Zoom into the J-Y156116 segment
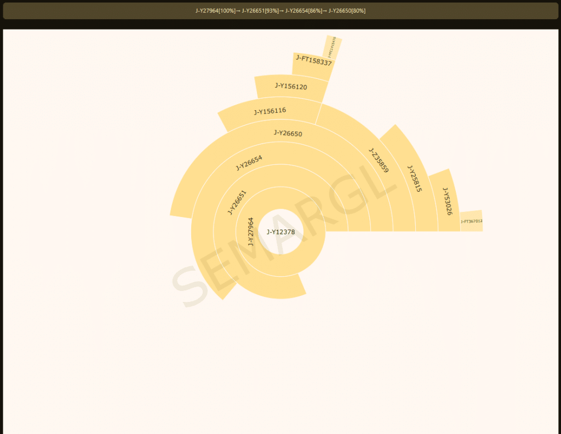This screenshot has height=434, width=561. (270, 111)
